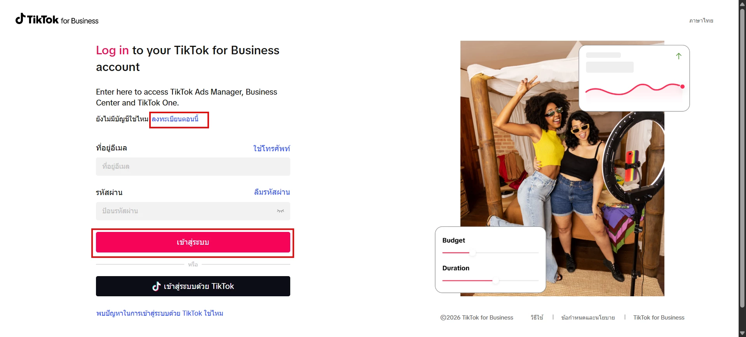746x337 pixels.
Task: Switch to phone login via ใช้โทรศัพท์
Action: click(x=271, y=149)
